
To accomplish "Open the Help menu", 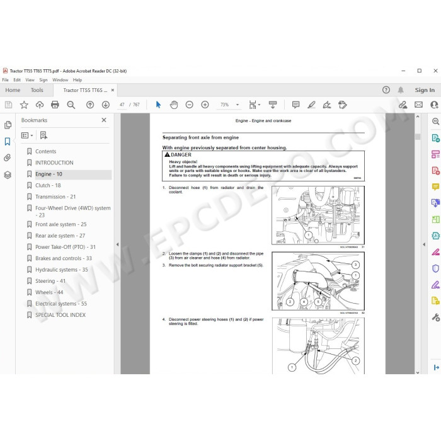I will [x=77, y=80].
